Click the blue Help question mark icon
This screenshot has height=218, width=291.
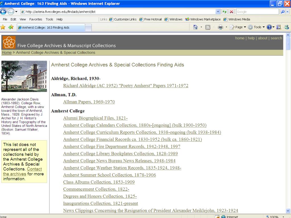pyautogui.click(x=269, y=27)
